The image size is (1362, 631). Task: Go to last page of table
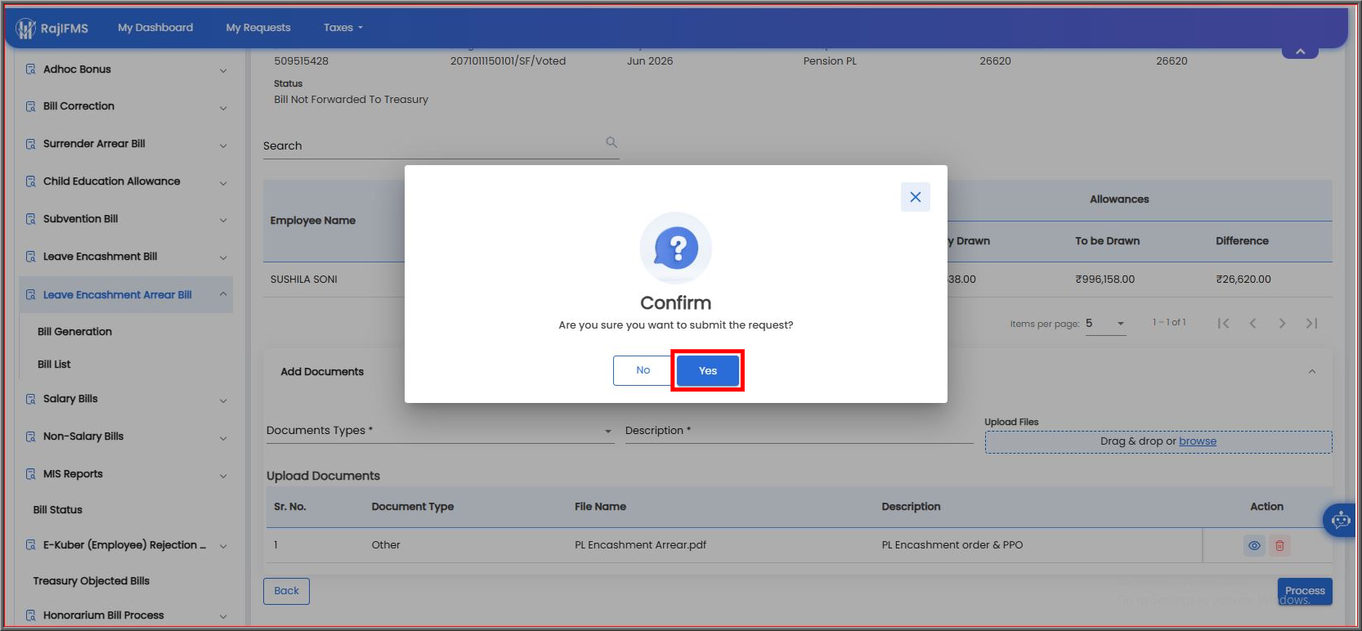point(1311,324)
